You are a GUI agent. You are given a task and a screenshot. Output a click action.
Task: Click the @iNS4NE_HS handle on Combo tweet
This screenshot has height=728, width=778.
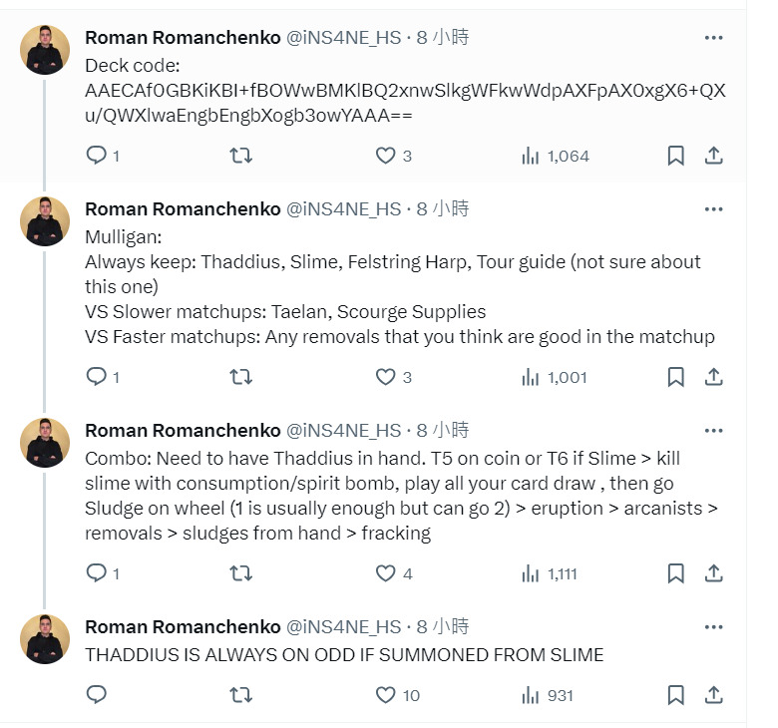[343, 431]
